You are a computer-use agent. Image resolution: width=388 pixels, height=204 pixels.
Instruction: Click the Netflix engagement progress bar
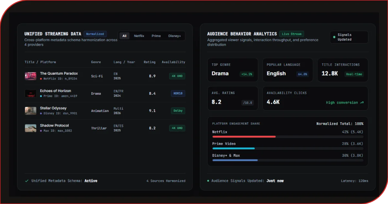(288, 137)
